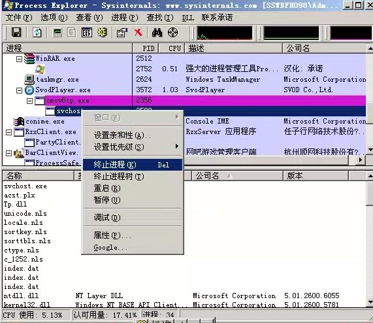Choose Google... in context menu
This screenshot has width=373, height=323.
tap(133, 247)
